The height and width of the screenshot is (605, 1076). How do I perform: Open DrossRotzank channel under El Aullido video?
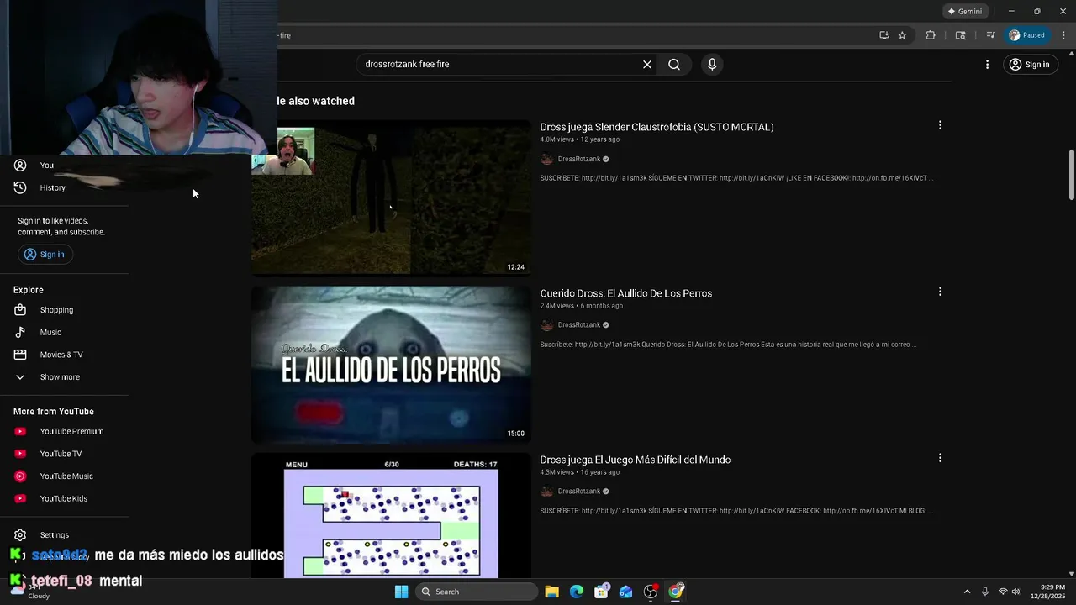click(578, 325)
